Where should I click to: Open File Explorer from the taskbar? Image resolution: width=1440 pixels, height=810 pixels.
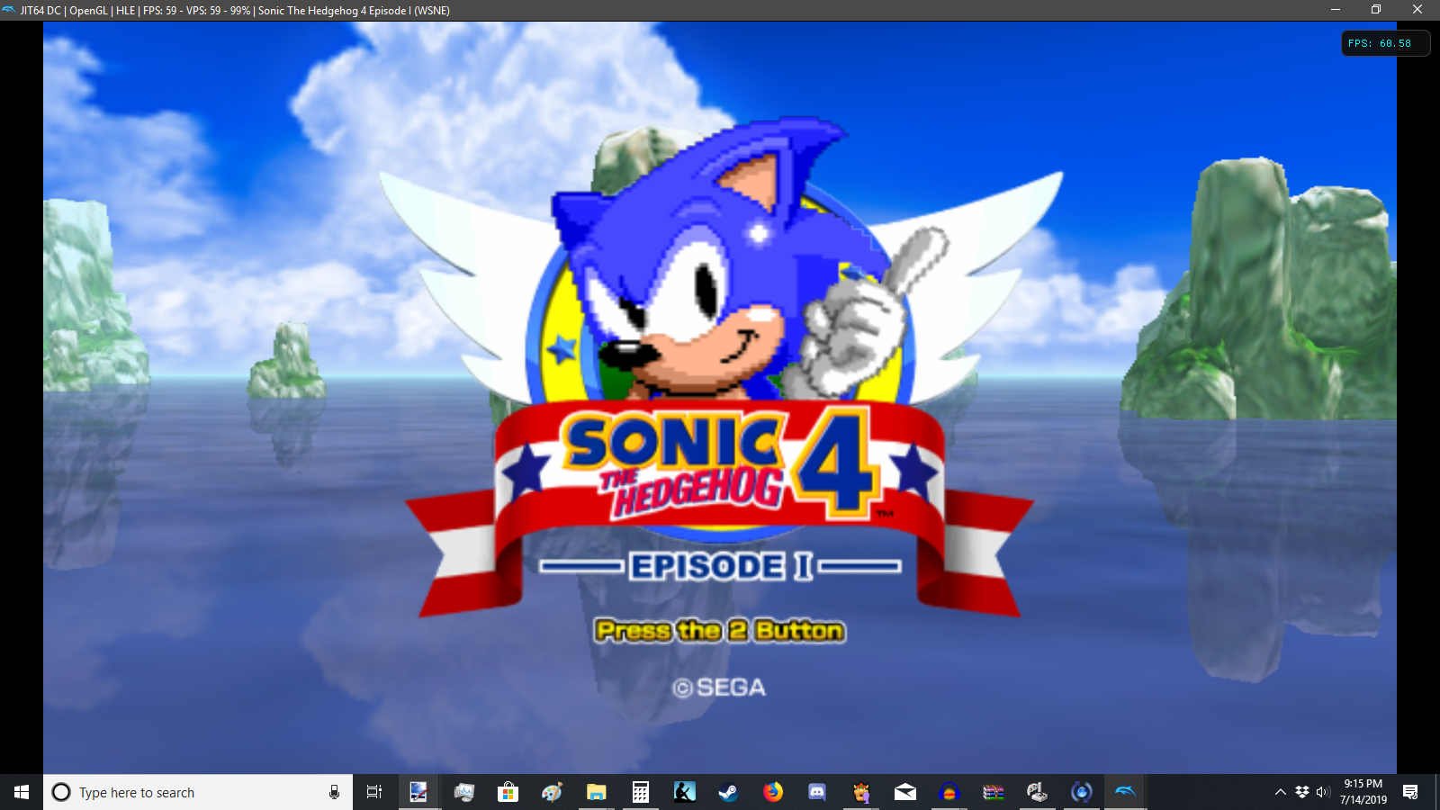[x=596, y=792]
